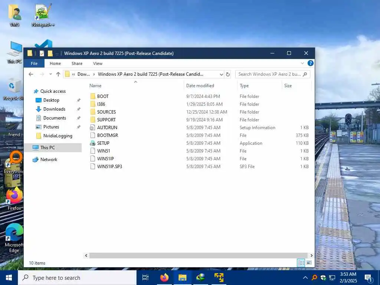Select Quick access in the navigation pane

pyautogui.click(x=53, y=91)
